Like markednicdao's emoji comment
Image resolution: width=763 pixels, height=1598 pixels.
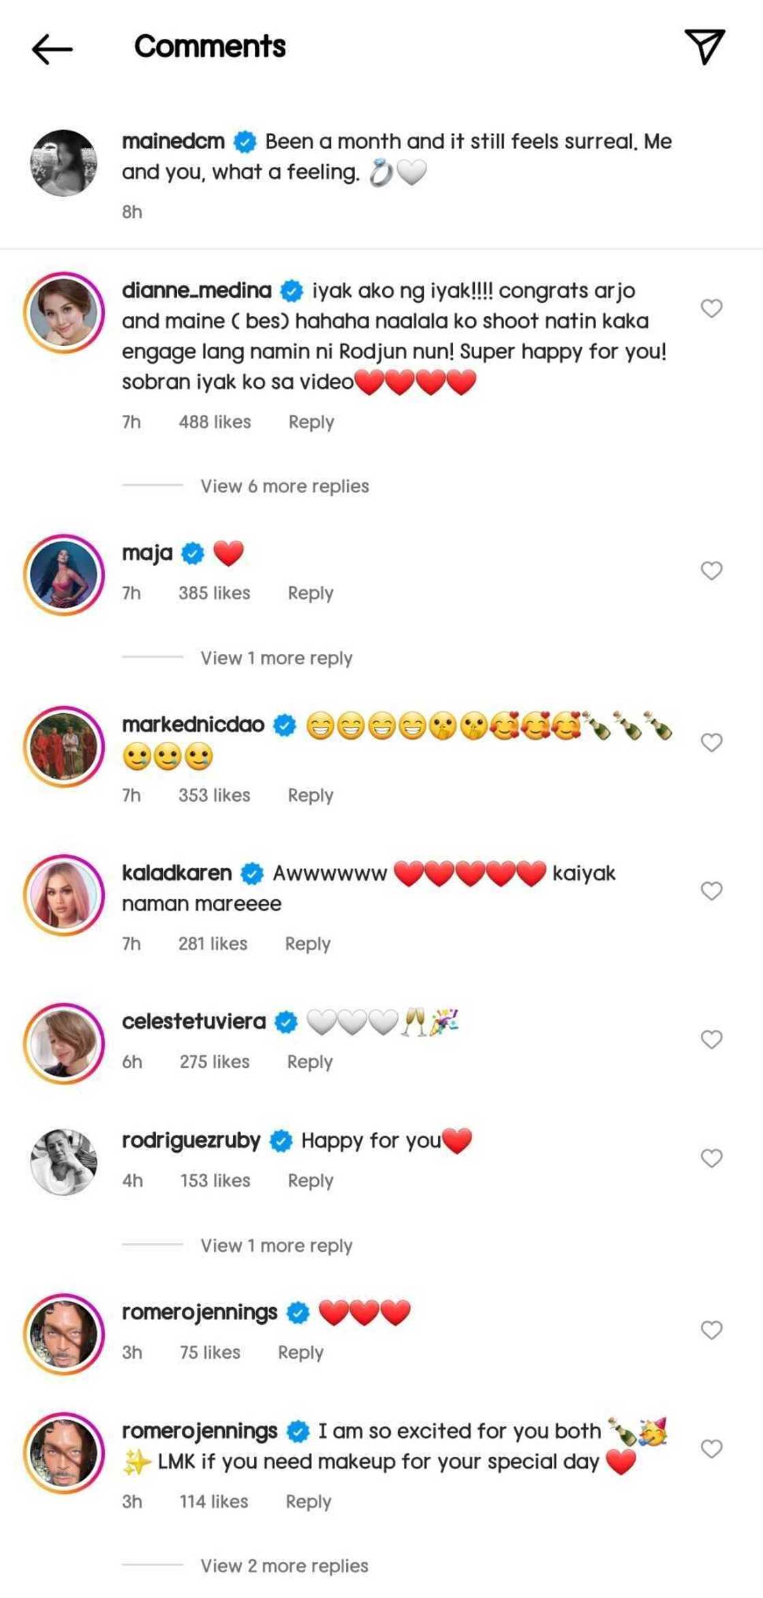click(x=711, y=742)
